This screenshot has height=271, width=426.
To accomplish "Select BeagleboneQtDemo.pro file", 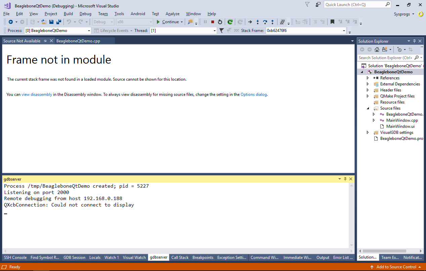I will 401,139.
